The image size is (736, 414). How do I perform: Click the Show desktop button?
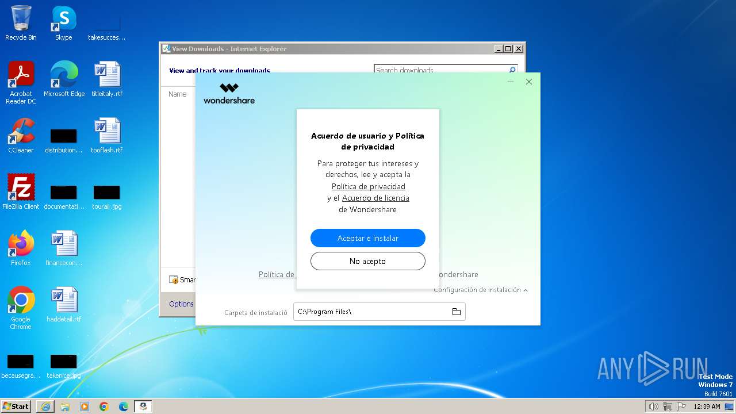click(x=729, y=407)
